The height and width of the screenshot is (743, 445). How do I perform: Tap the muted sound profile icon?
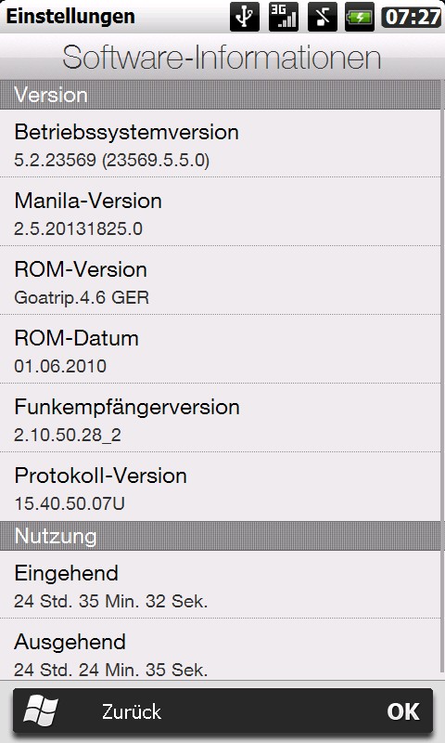click(322, 17)
